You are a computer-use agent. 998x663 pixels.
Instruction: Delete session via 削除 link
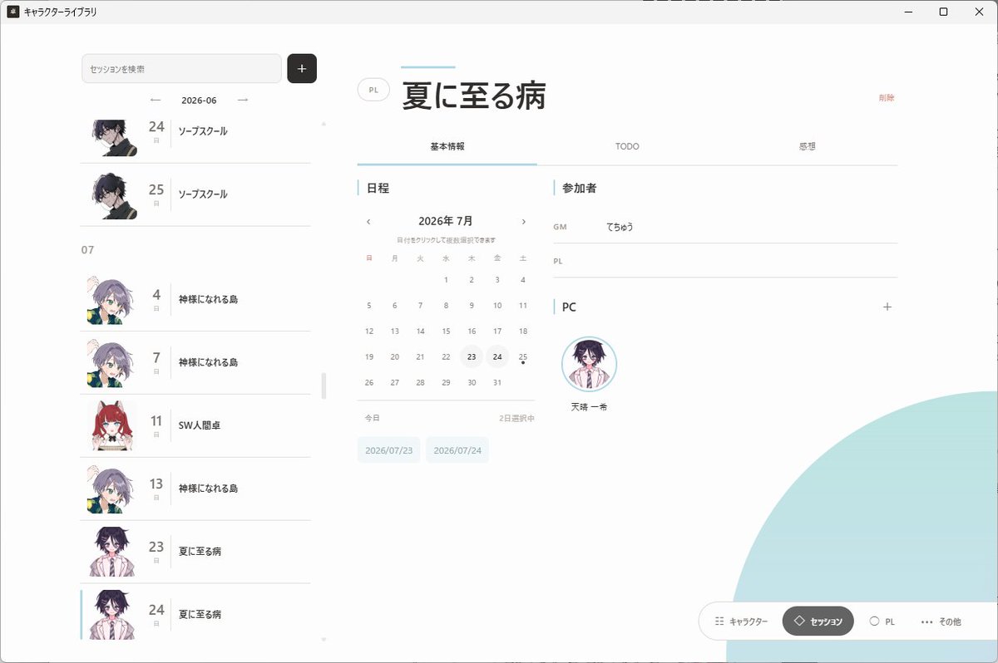coord(887,98)
